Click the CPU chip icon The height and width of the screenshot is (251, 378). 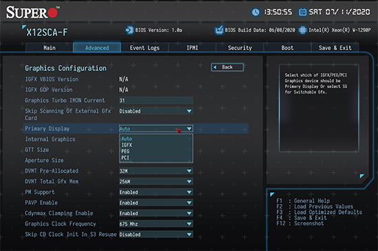[x=302, y=30]
